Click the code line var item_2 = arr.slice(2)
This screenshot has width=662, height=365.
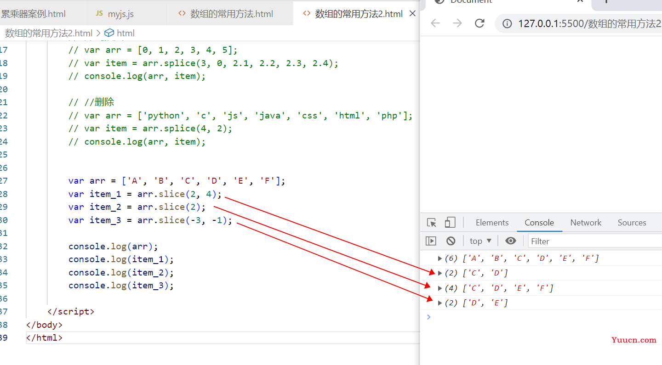pyautogui.click(x=137, y=207)
